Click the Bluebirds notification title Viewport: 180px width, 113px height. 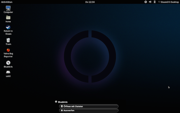(x=63, y=102)
